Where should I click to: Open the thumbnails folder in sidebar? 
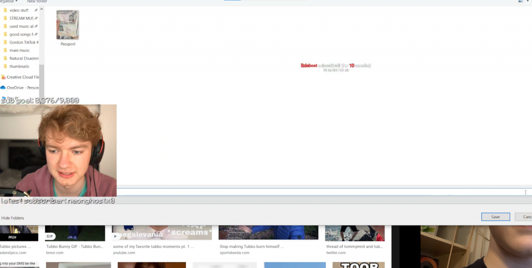tap(19, 66)
